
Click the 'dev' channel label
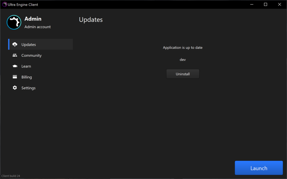tap(183, 60)
